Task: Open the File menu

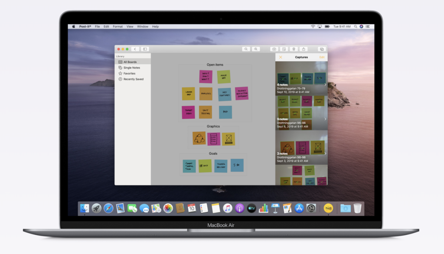Action: point(97,26)
